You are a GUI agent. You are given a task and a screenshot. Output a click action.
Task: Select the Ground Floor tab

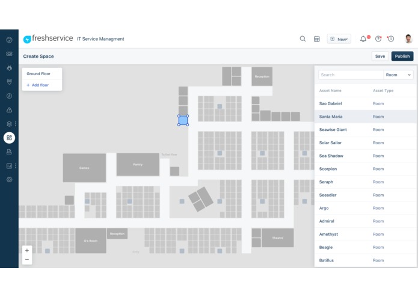coord(42,73)
